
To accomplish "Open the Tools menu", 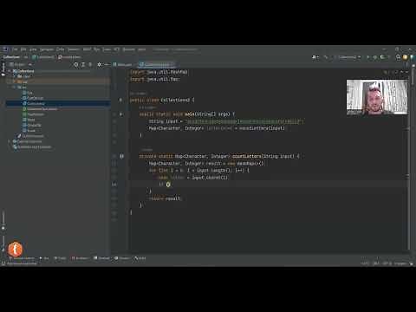I will (x=107, y=49).
